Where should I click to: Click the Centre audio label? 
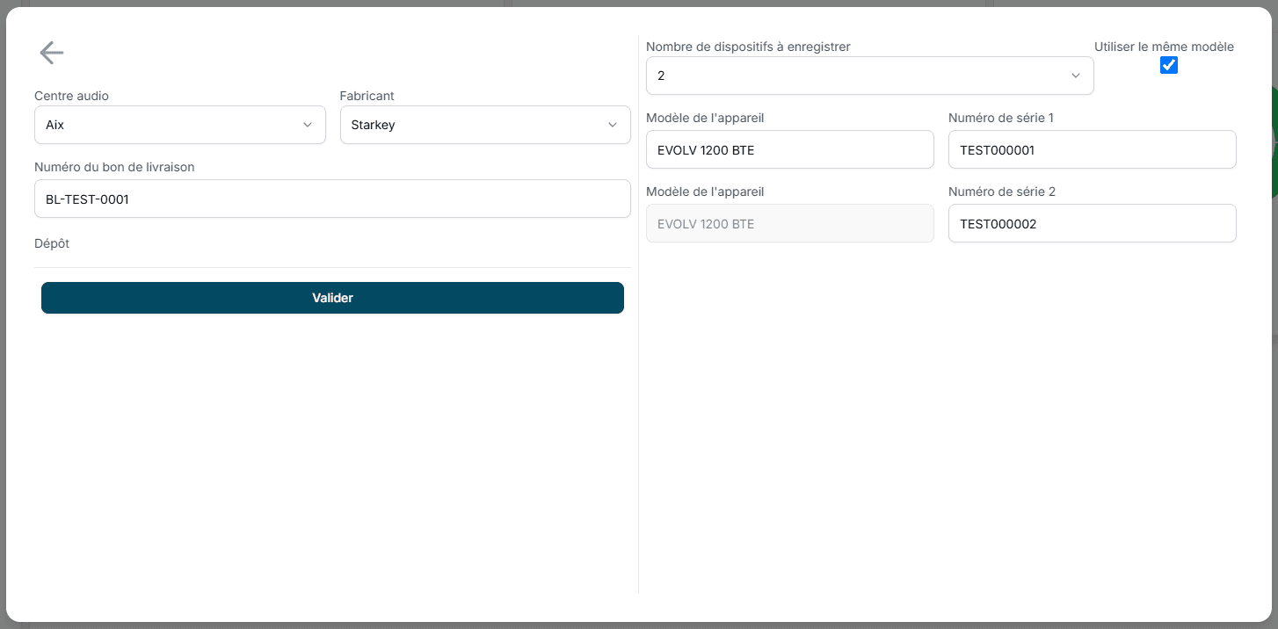coord(72,95)
